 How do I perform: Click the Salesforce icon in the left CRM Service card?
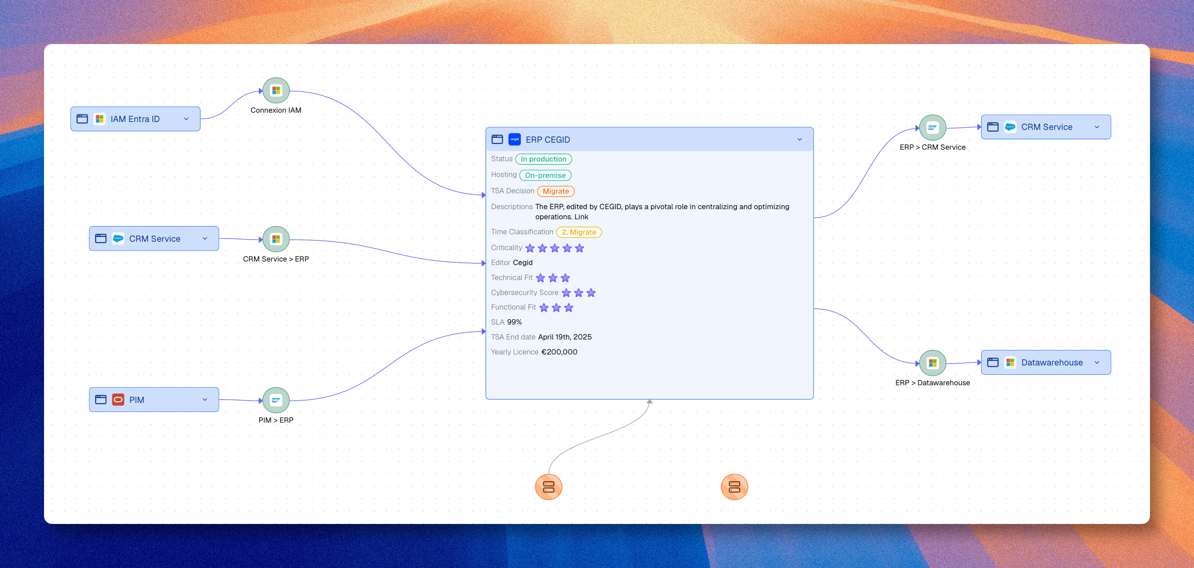[x=119, y=238]
